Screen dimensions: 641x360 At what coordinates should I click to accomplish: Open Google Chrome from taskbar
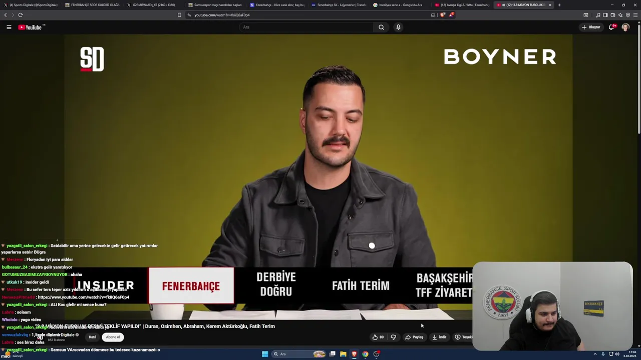[x=365, y=354]
